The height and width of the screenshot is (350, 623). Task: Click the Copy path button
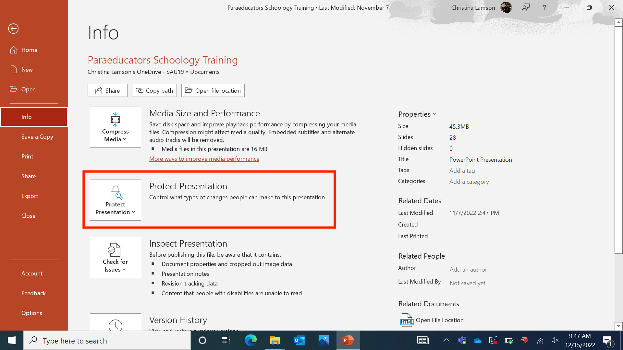click(154, 90)
